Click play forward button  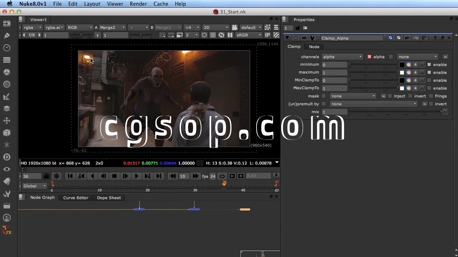(x=136, y=176)
